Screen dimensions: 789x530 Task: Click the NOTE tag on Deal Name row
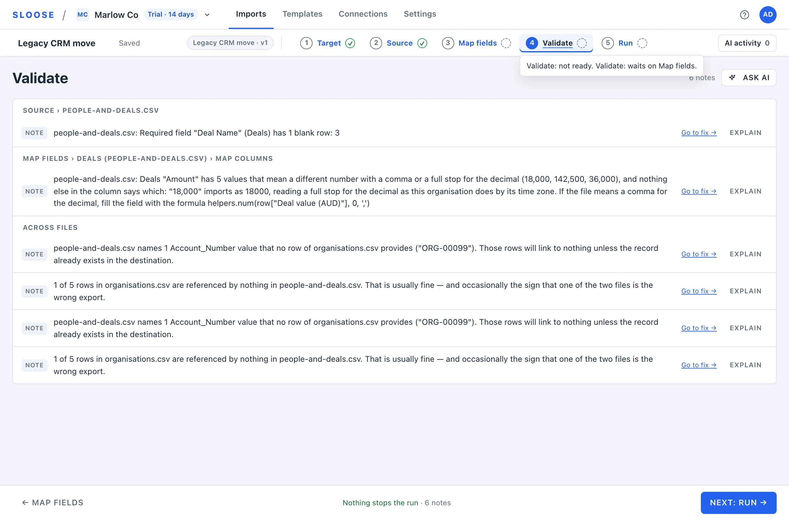point(34,133)
